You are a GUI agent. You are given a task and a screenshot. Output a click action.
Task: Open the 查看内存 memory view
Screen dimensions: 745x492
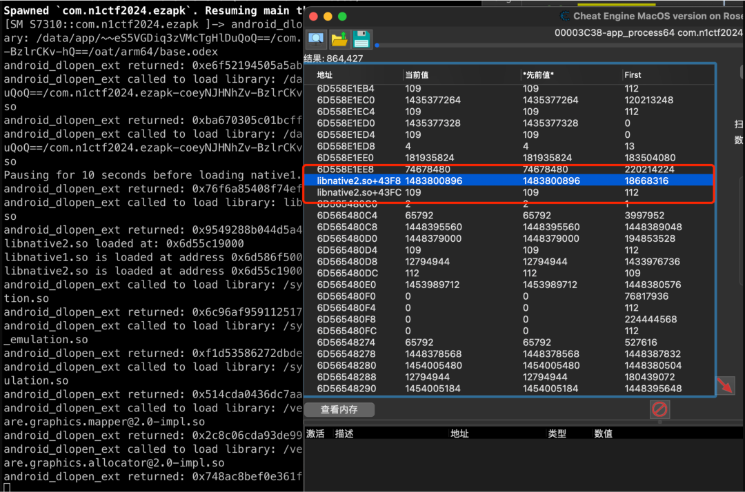coord(340,410)
